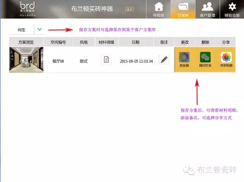Switch to the 方案库 folder tab
Screen dimensions: 244x182
[x=183, y=9]
